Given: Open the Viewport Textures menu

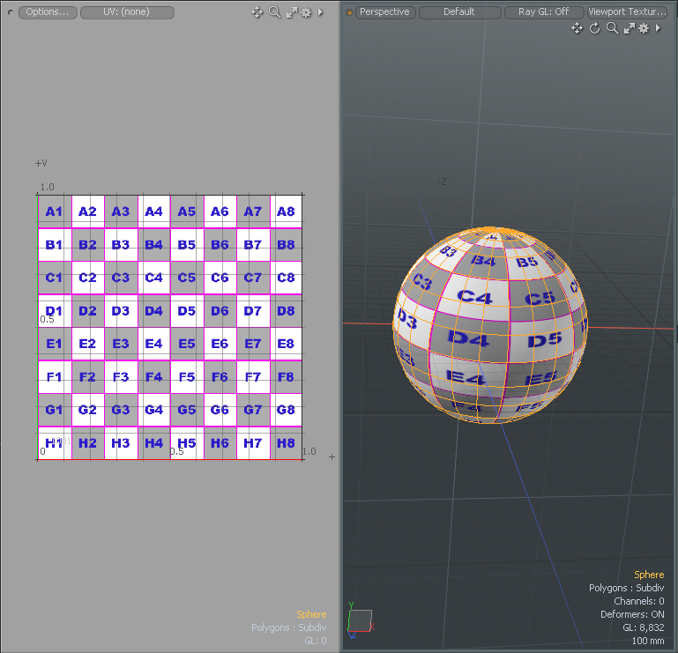Looking at the screenshot, I should (x=628, y=12).
